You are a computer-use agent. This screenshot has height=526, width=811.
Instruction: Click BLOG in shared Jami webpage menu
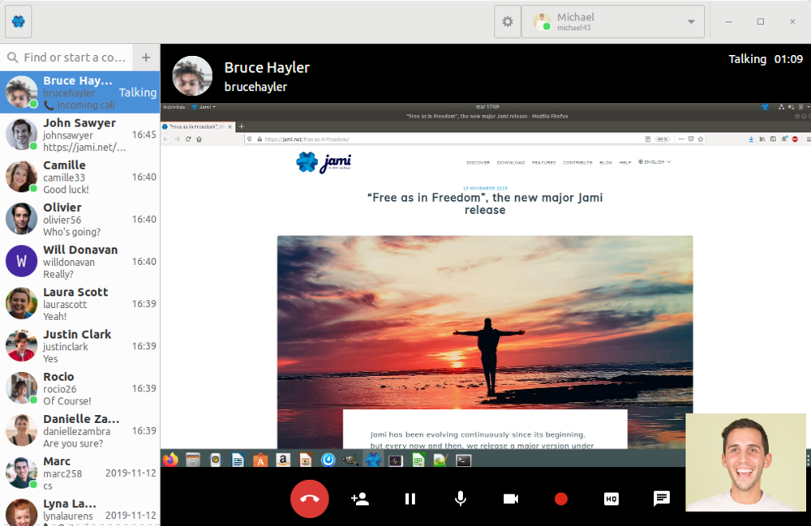tap(606, 163)
